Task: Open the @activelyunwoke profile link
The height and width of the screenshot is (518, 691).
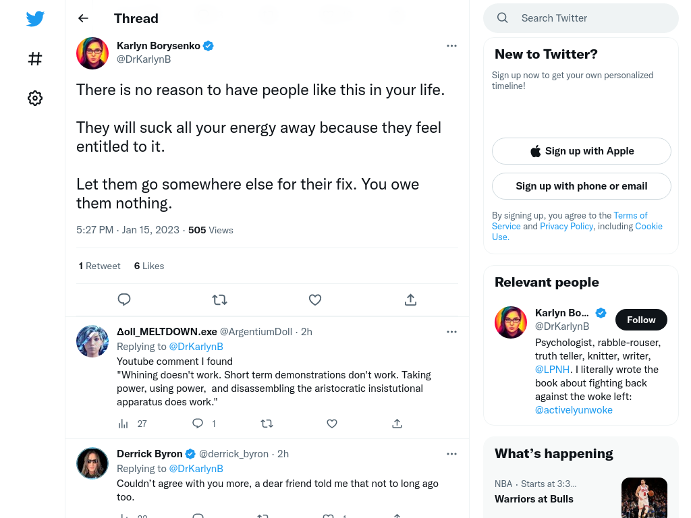Action: pos(574,410)
